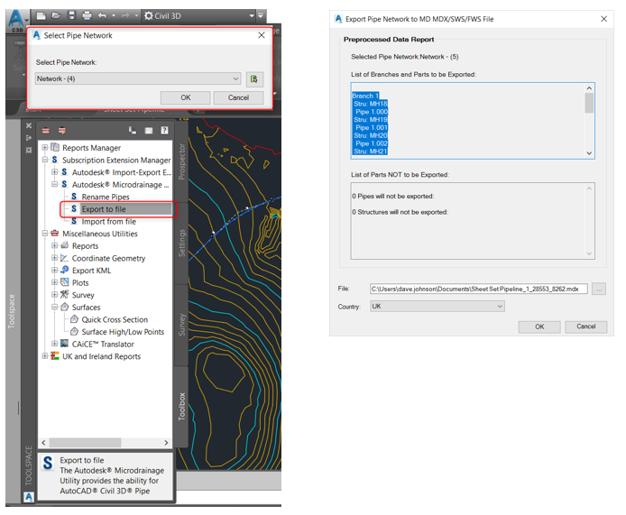
Task: Switch to the Prospector tab
Action: (181, 161)
